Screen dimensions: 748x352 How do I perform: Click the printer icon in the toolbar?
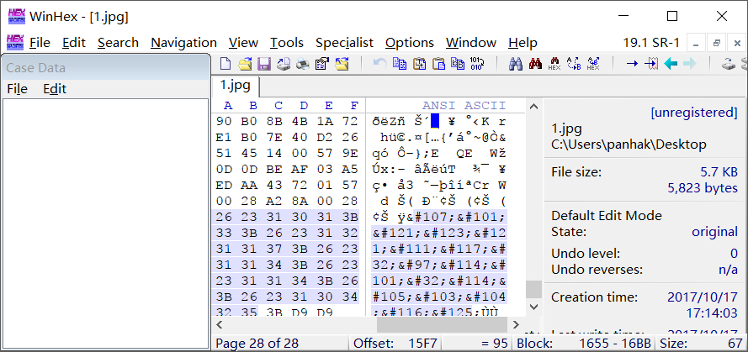pos(304,64)
